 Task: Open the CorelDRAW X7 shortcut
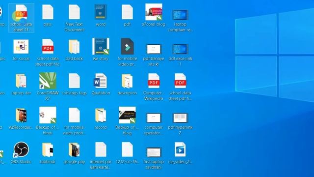coord(48,81)
